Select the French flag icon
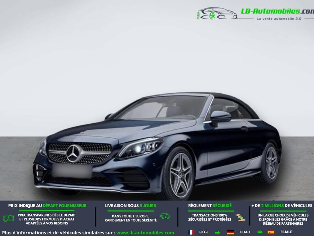 (x=191, y=233)
